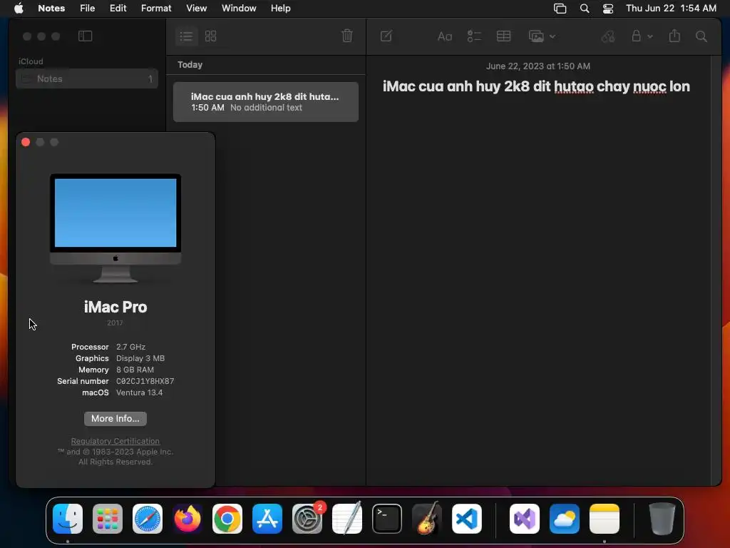Image resolution: width=730 pixels, height=548 pixels.
Task: Open the Aa text format options
Action: coord(445,36)
